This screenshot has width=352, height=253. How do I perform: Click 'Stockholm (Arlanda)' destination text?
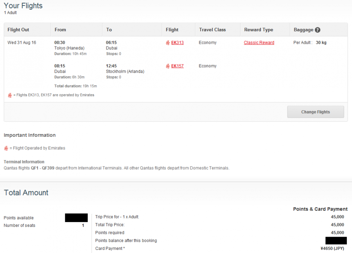click(x=125, y=72)
